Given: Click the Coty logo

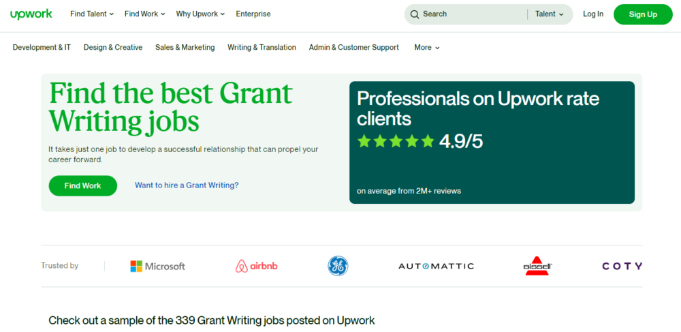Looking at the screenshot, I should (x=622, y=266).
